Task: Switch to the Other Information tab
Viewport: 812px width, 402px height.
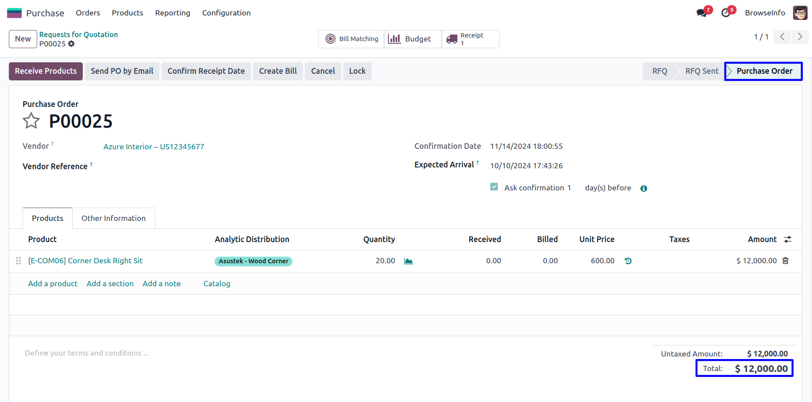Action: [113, 218]
